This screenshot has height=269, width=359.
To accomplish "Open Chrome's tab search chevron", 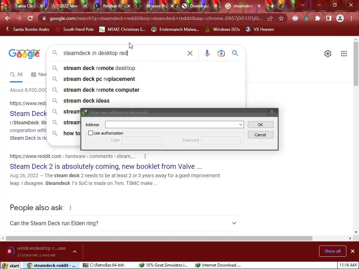I will pos(303,5).
